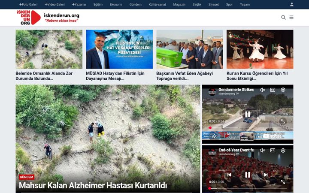Open settings gear on End-of-Year Event video
This screenshot has width=309, height=193.
point(283,150)
